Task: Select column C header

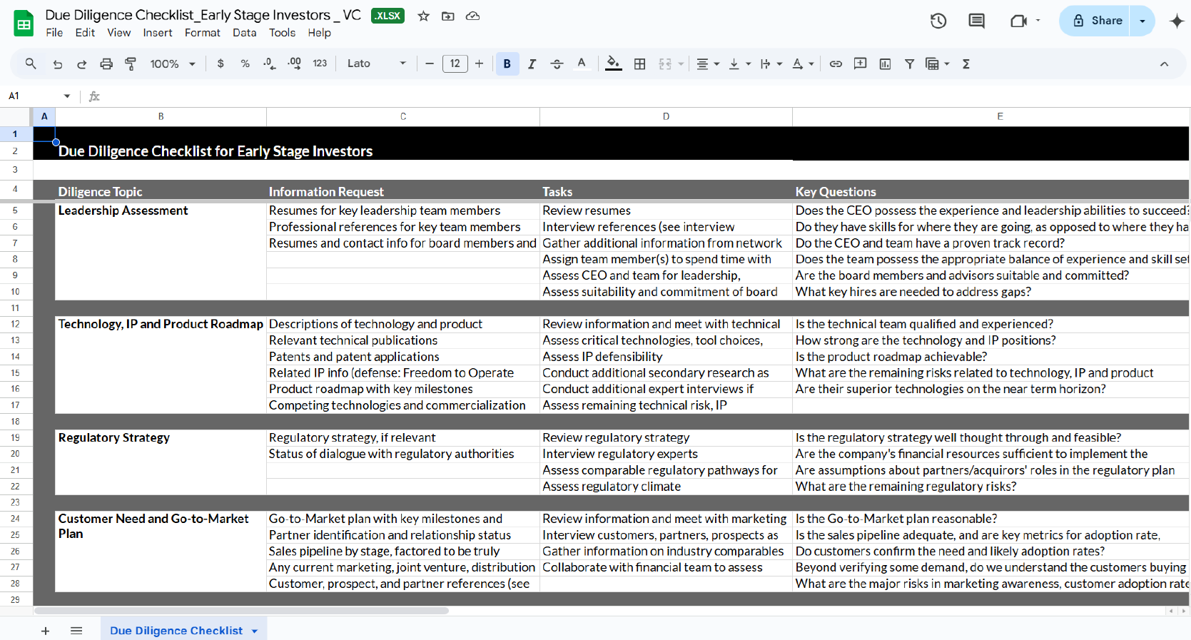Action: 403,116
